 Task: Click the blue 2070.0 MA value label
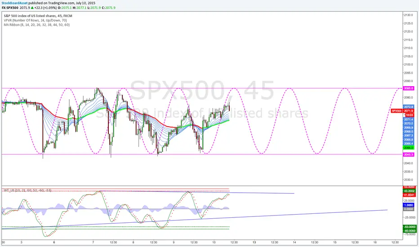408,123
